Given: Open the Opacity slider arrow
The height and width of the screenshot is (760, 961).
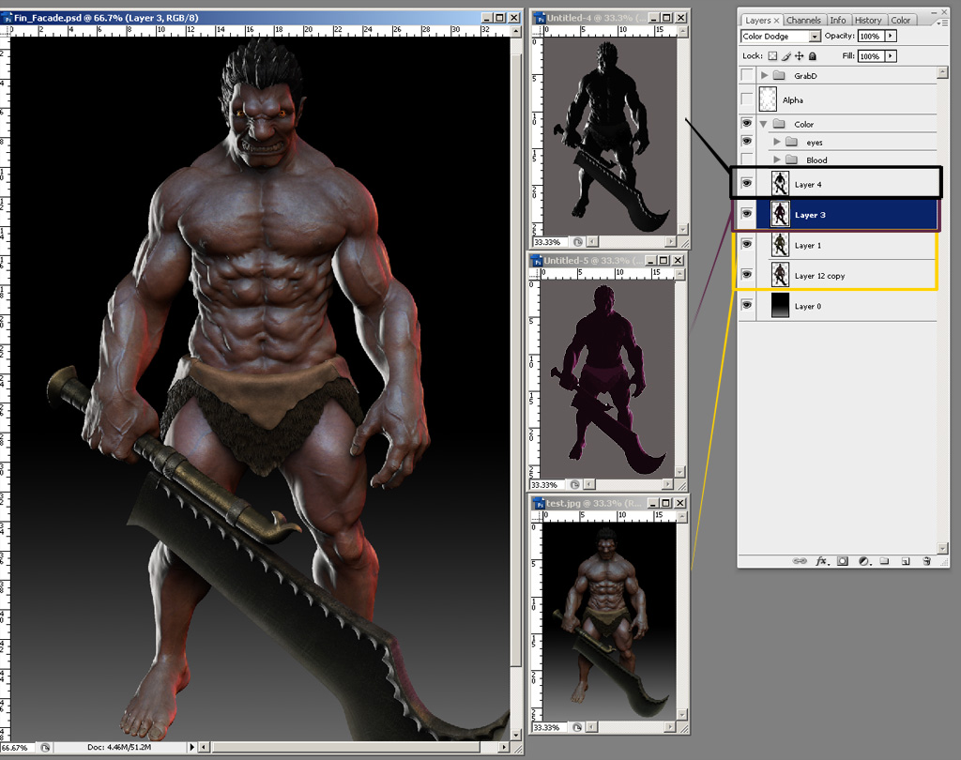Looking at the screenshot, I should click(891, 37).
